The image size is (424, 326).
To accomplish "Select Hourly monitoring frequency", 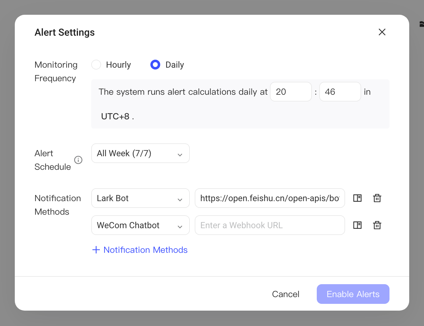I will [96, 65].
